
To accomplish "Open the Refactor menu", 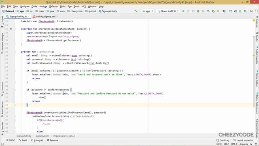I will coord(53,6).
